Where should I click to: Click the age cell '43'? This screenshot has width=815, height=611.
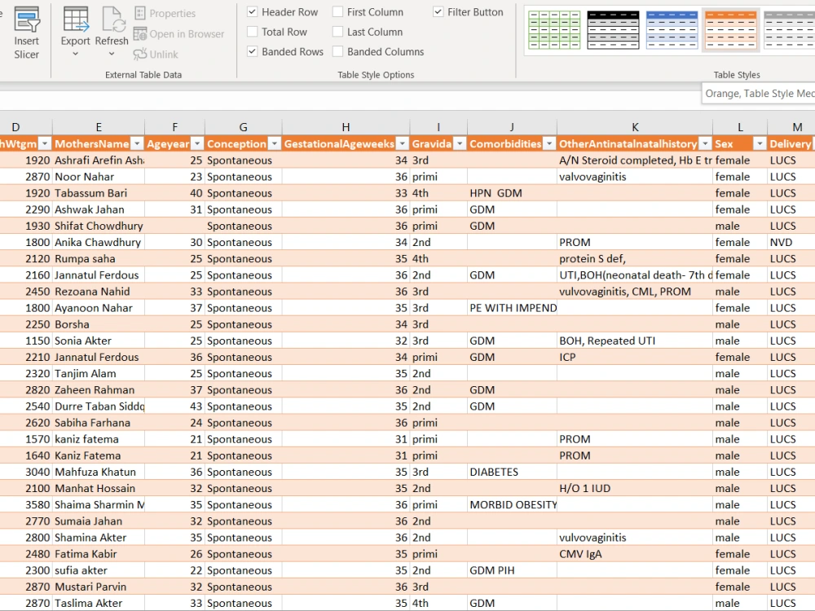click(x=174, y=407)
